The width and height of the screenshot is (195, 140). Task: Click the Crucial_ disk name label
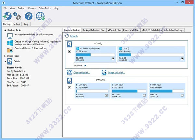coord(98,44)
